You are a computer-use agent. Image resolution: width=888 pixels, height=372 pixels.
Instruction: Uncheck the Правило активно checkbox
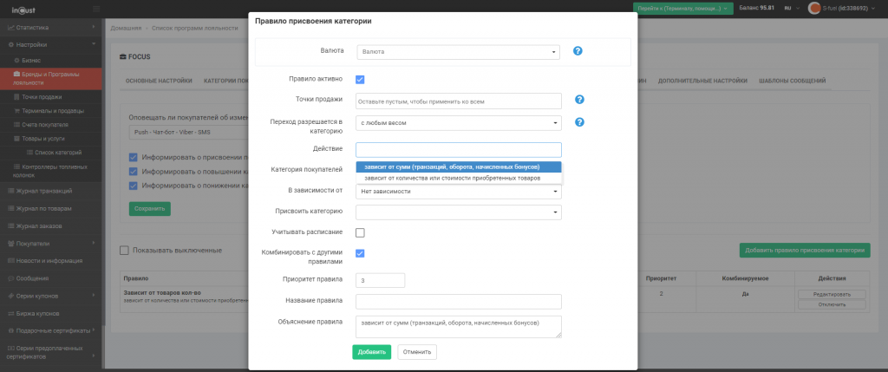[x=360, y=79]
